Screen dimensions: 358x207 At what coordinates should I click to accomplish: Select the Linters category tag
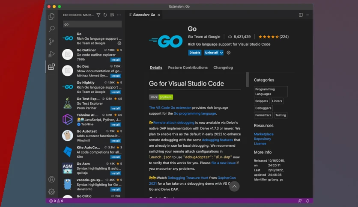pyautogui.click(x=277, y=101)
